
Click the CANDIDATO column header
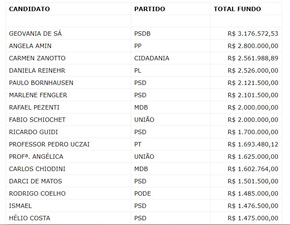(29, 9)
